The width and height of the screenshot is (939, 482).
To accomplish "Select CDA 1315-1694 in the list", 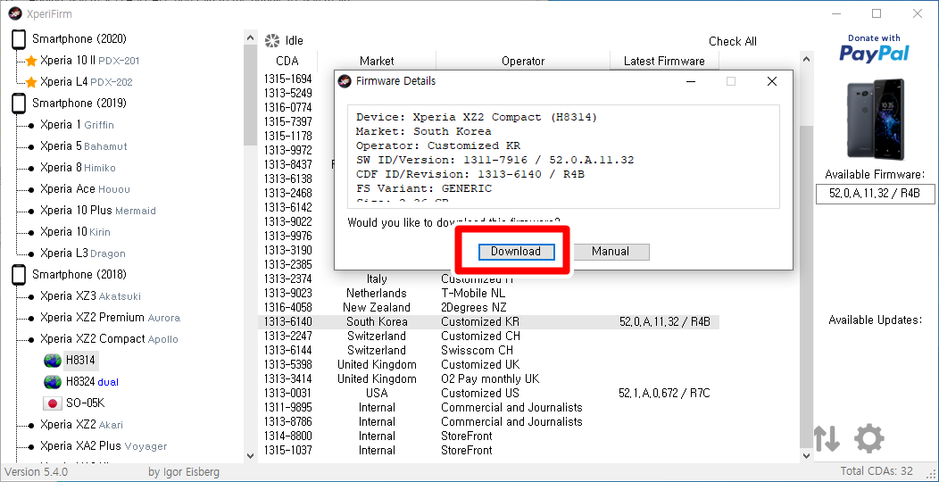I will pos(287,79).
